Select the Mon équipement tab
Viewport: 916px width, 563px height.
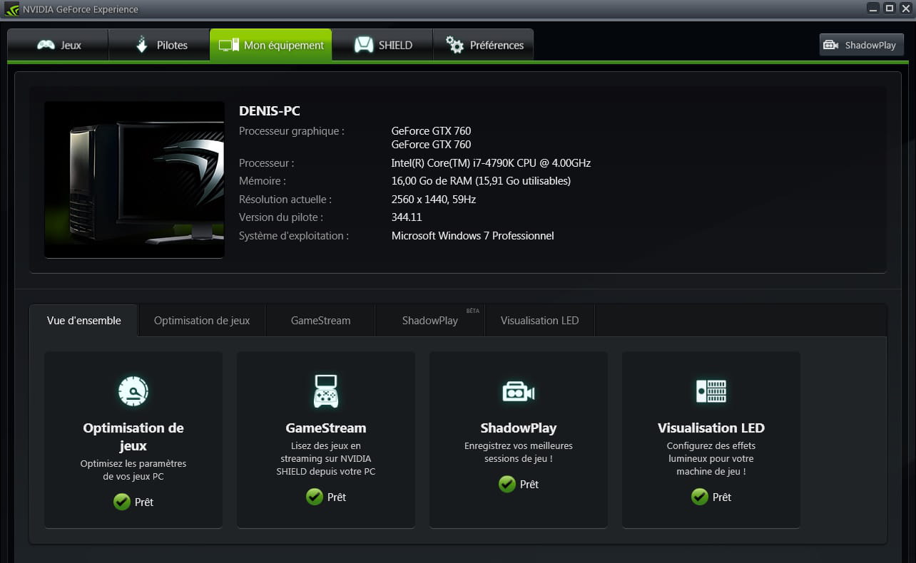tap(271, 45)
